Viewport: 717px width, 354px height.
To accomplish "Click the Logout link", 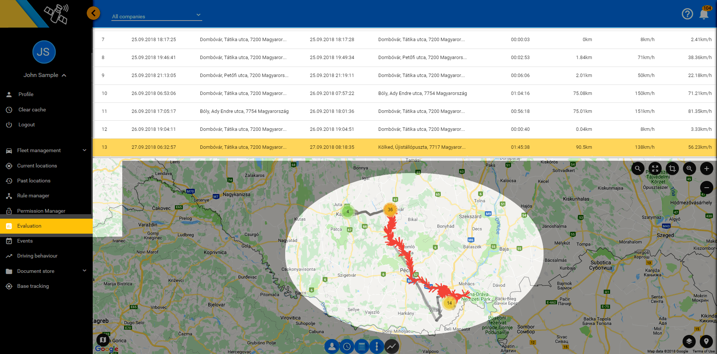I will 27,124.
